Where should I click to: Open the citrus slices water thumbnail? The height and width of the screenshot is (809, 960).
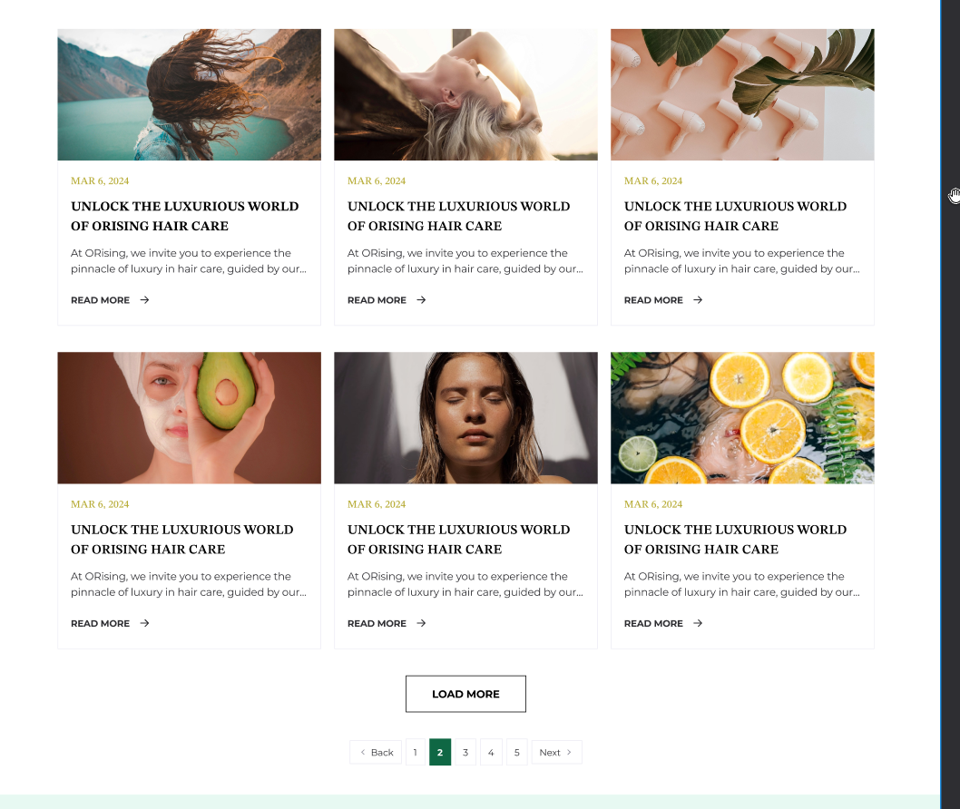pos(742,418)
